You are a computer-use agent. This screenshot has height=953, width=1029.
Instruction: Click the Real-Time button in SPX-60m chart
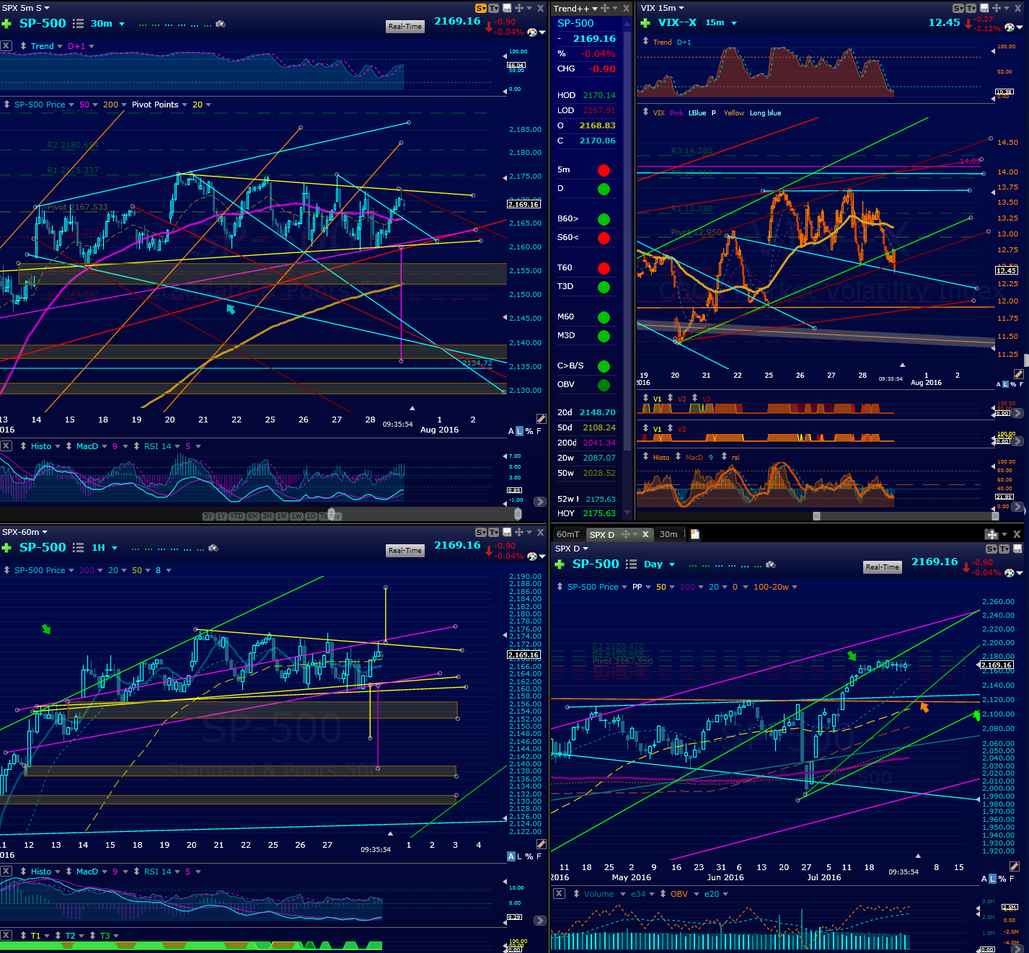pos(405,551)
